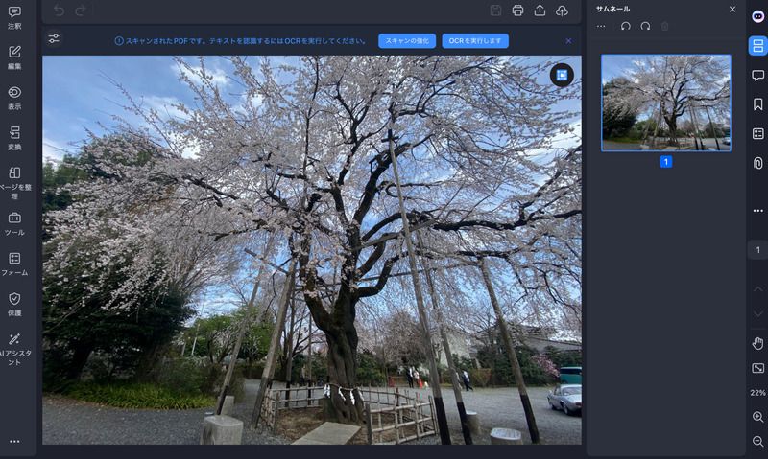Image resolution: width=768 pixels, height=459 pixels.
Task: Dismiss the OCR notification banner
Action: pyautogui.click(x=568, y=41)
